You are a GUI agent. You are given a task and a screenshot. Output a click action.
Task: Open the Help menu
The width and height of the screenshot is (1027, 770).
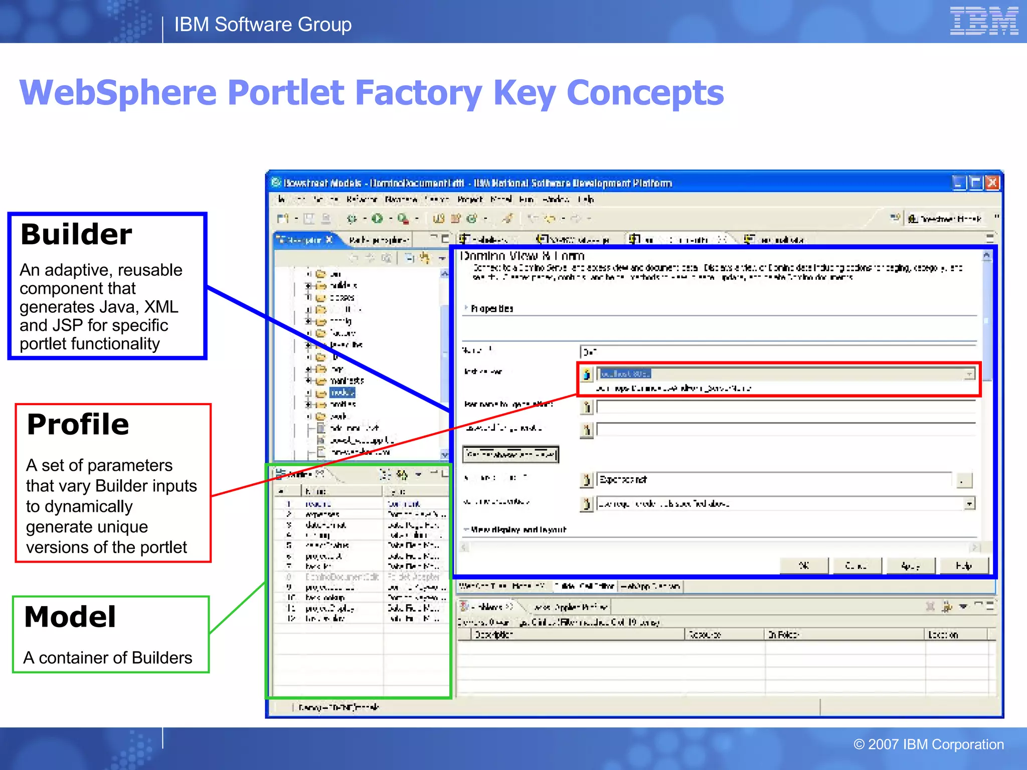(586, 200)
